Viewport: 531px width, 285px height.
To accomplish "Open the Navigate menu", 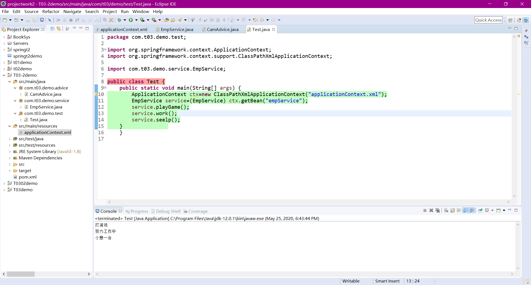I will (72, 11).
